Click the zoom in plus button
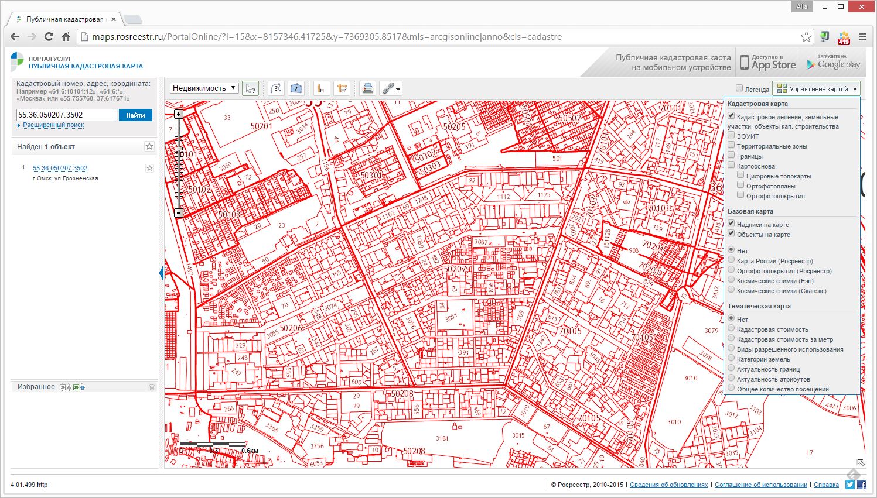This screenshot has width=877, height=498. click(x=179, y=114)
